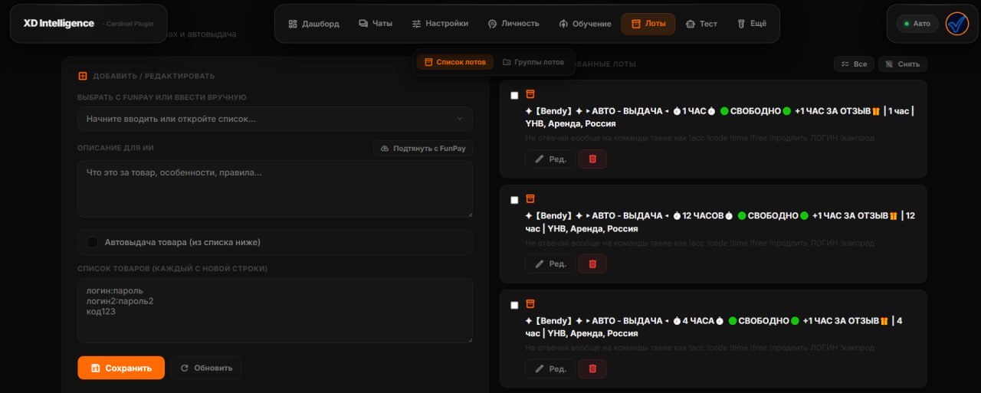Check the 12 ЧАСОВ lot checkbox
Screen dimensions: 981x393
click(x=514, y=200)
